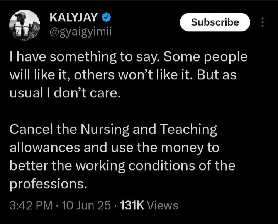Open the KALYJAY display name link
This screenshot has width=278, height=224.
coord(74,17)
